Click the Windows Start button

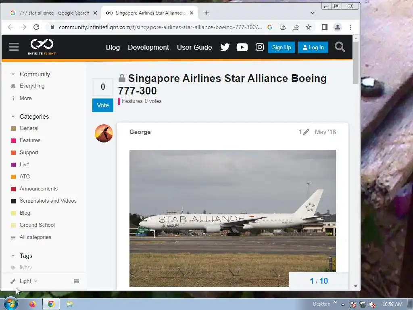10,304
